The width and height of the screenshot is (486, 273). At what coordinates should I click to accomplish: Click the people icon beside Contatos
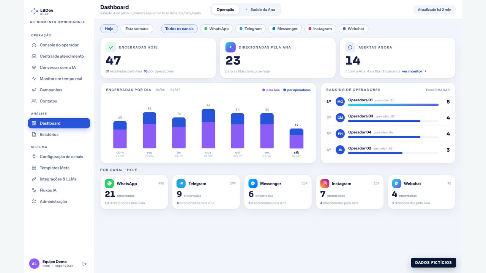(x=34, y=101)
